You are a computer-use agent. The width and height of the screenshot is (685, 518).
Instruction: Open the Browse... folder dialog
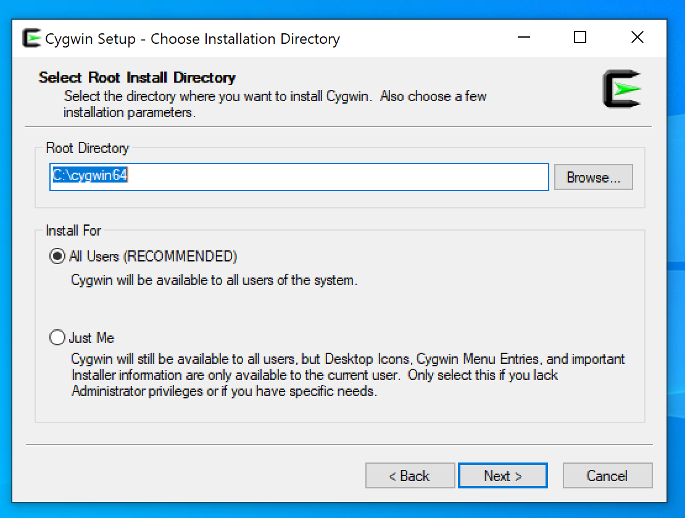[x=593, y=177]
